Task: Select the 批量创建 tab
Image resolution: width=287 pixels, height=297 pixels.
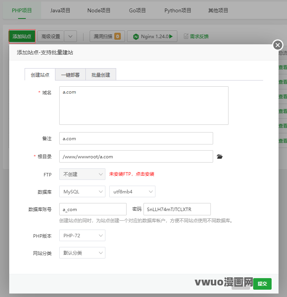Action: (x=101, y=75)
